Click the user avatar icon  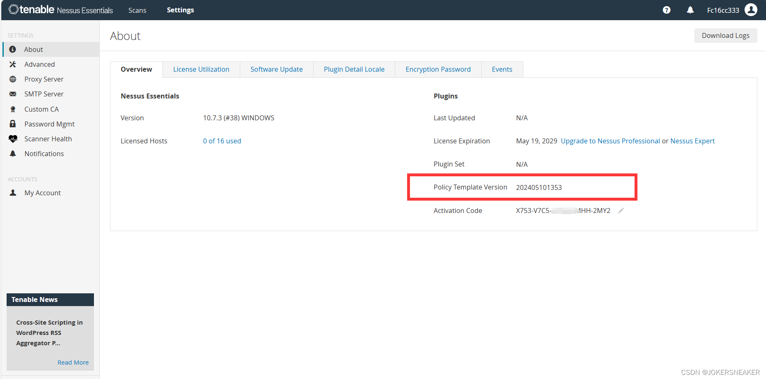coord(751,9)
